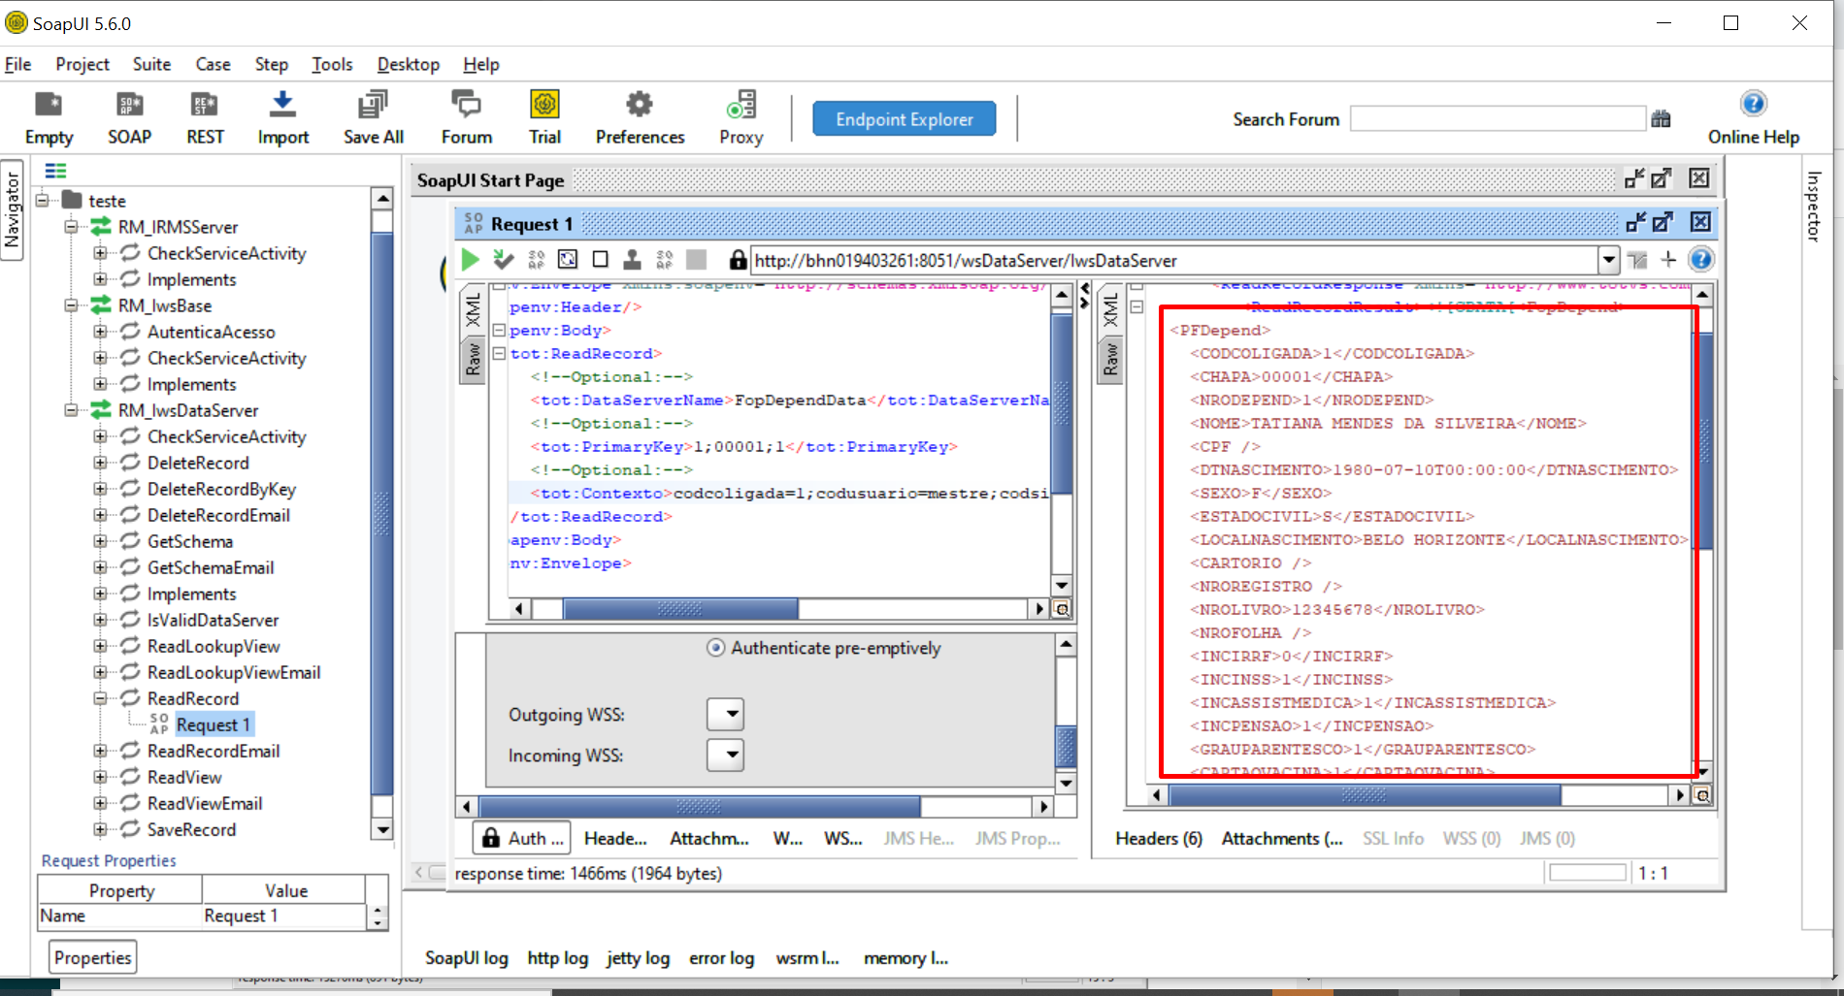Switch to the http log tab
Viewport: 1844px width, 996px height.
click(x=558, y=958)
